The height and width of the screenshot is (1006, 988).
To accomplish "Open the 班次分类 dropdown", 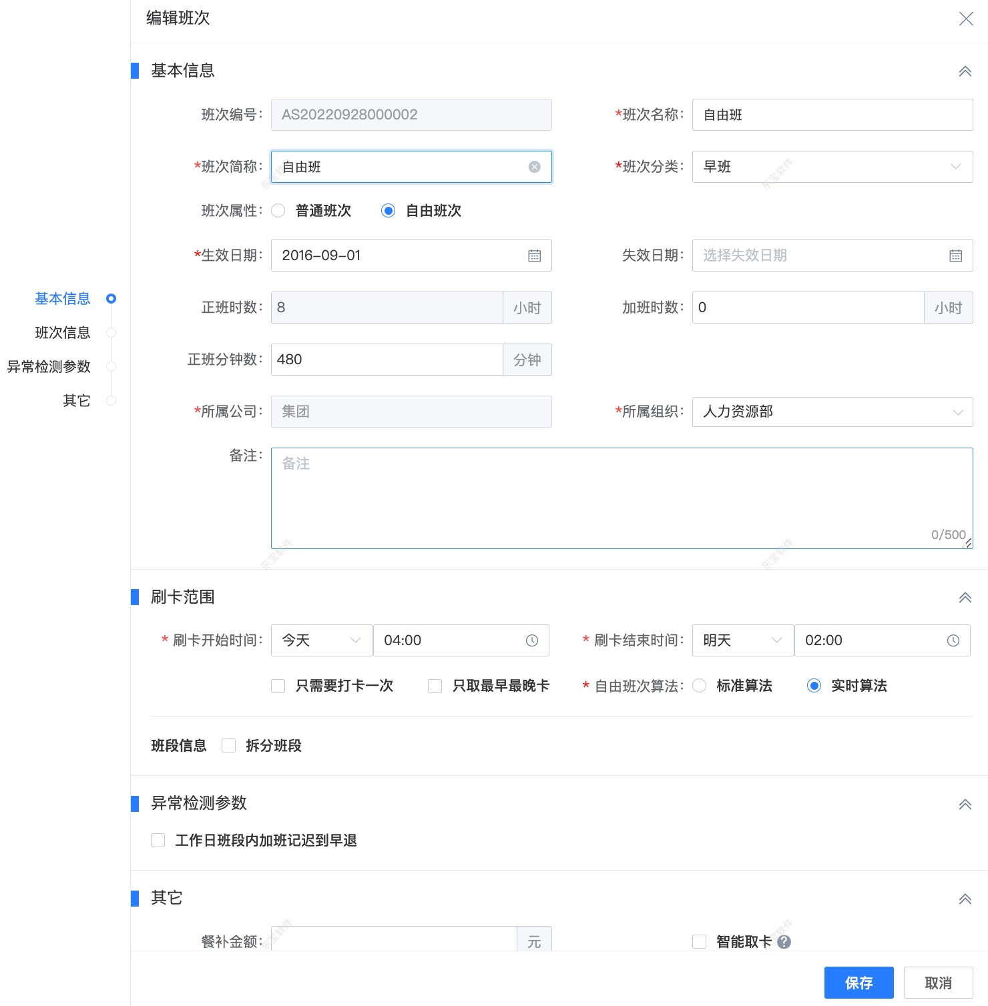I will 832,167.
